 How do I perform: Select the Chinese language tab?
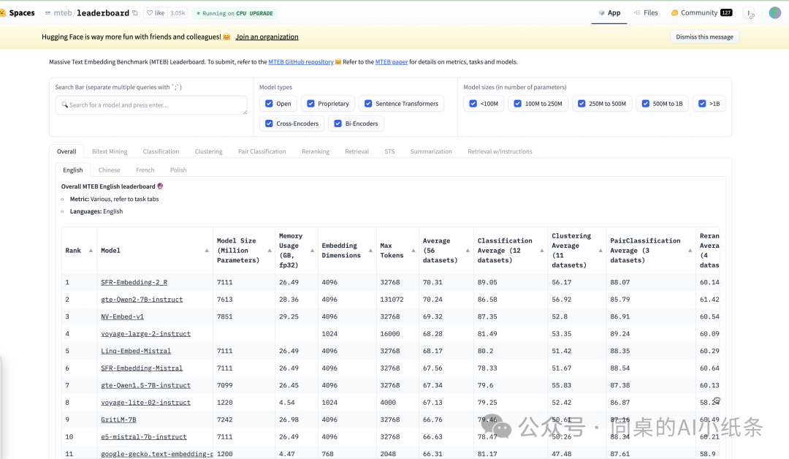point(110,170)
